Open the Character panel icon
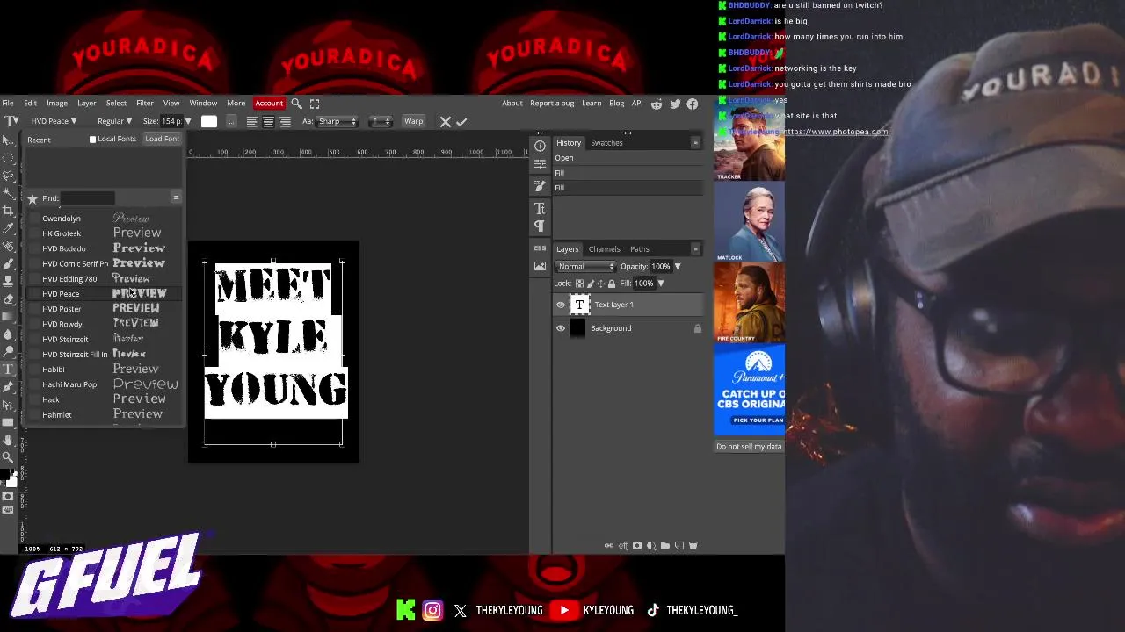The width and height of the screenshot is (1125, 632). coord(540,208)
